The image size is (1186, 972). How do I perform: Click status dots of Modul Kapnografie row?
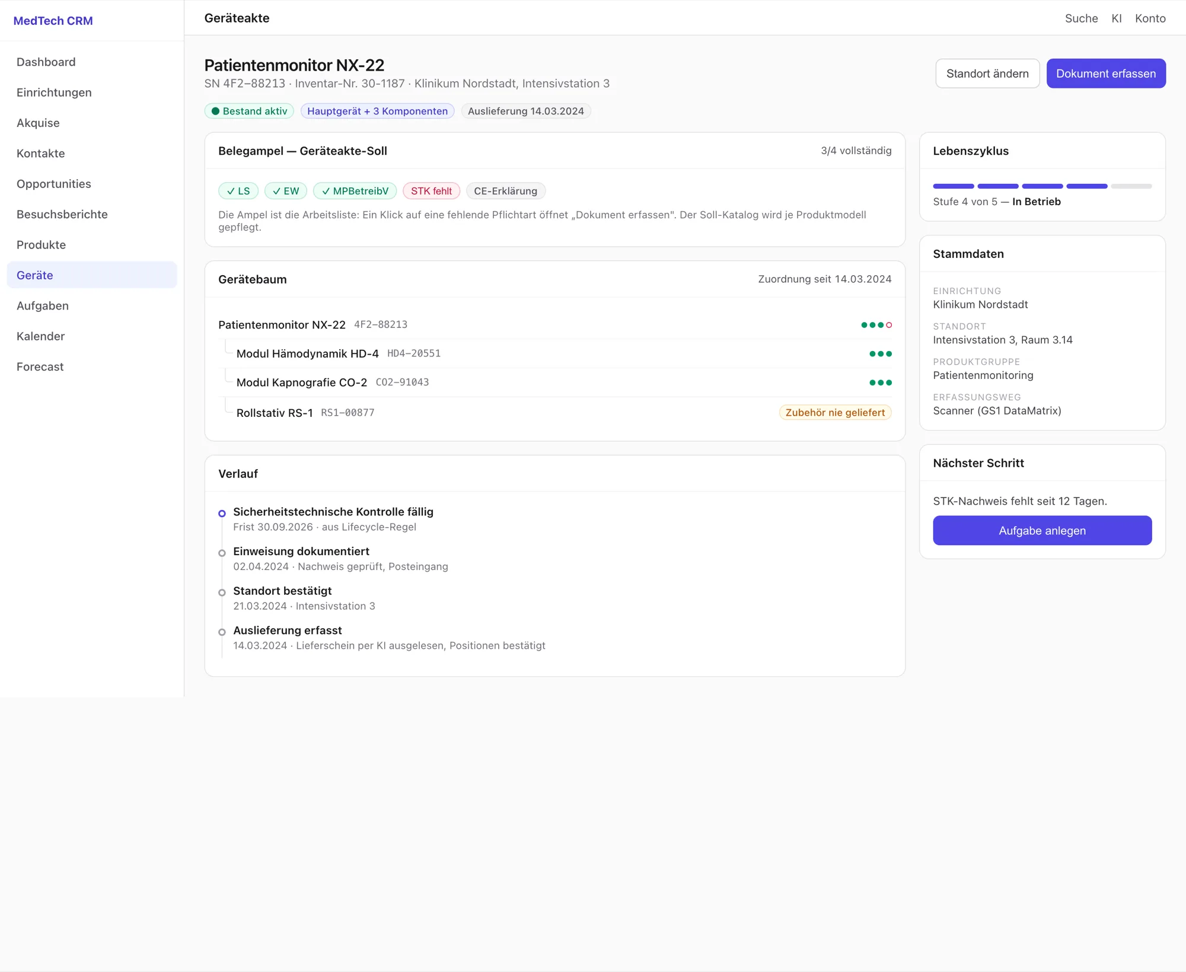click(881, 383)
